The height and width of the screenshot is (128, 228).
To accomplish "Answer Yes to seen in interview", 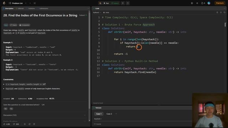I will [x=6, y=109].
